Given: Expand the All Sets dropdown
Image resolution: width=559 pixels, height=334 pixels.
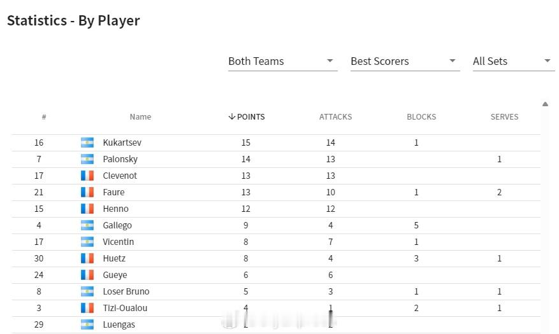Looking at the screenshot, I should click(512, 61).
